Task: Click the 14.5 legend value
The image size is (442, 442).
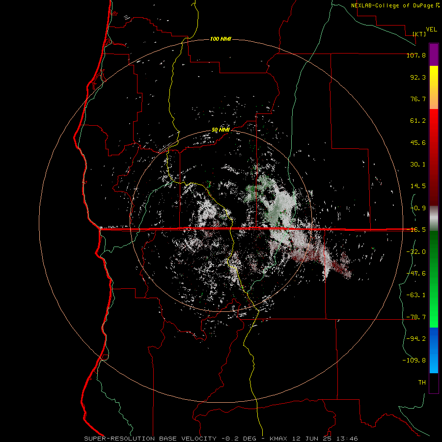Action: [x=418, y=186]
